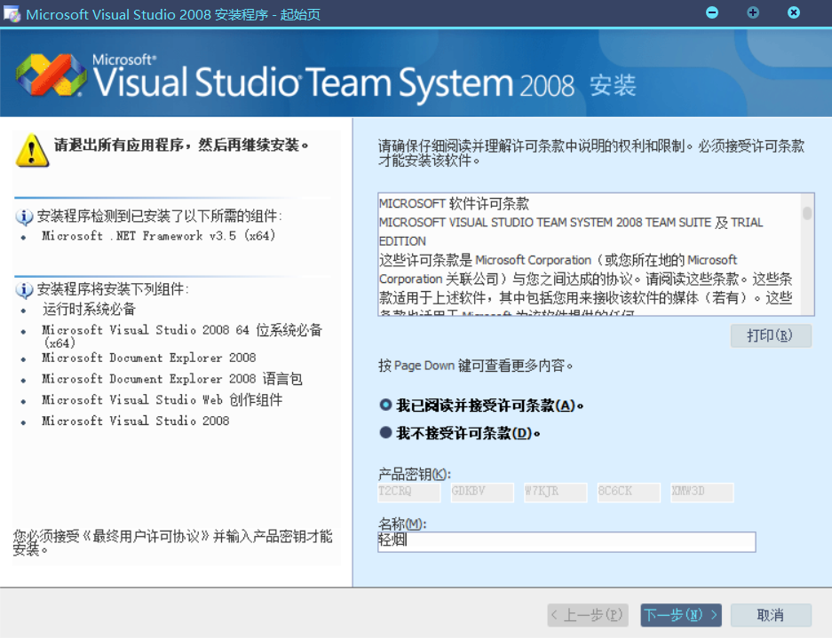Minimize the installer window
This screenshot has width=832, height=638.
point(711,12)
